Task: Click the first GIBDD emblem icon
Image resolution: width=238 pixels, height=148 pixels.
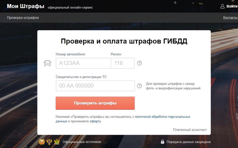Action: click(x=42, y=142)
